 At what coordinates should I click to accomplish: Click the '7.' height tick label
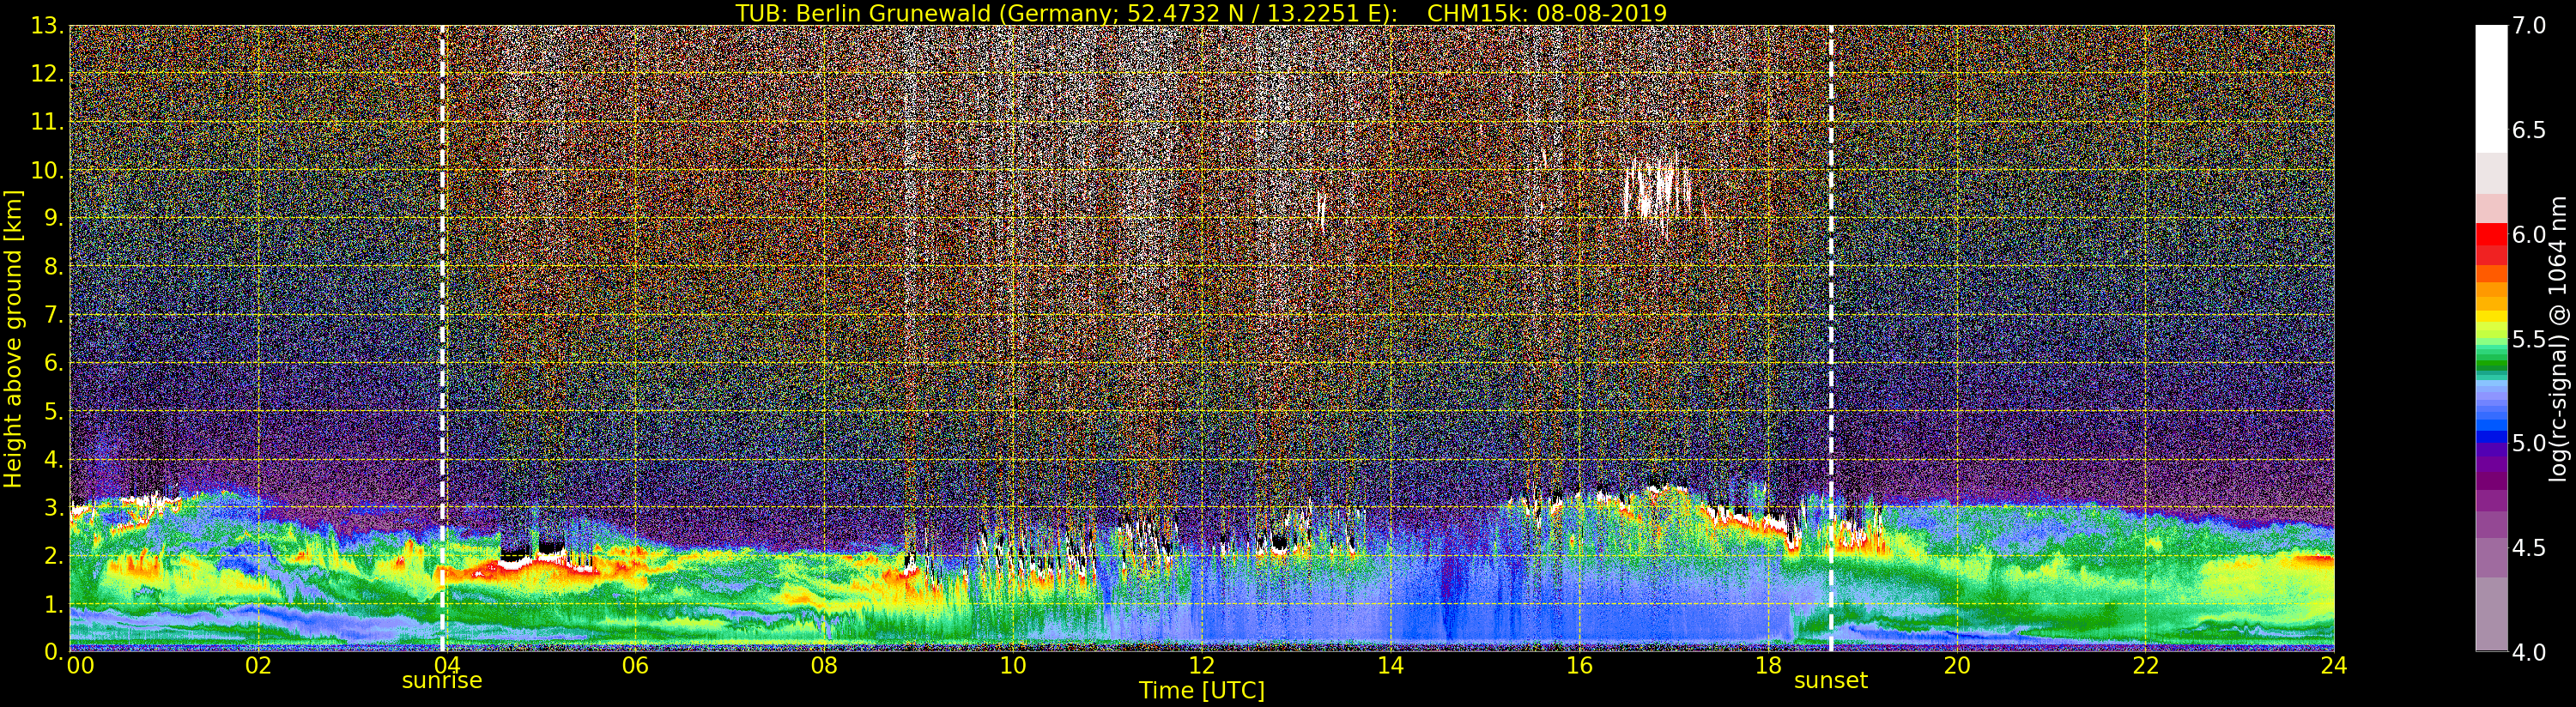pos(53,315)
